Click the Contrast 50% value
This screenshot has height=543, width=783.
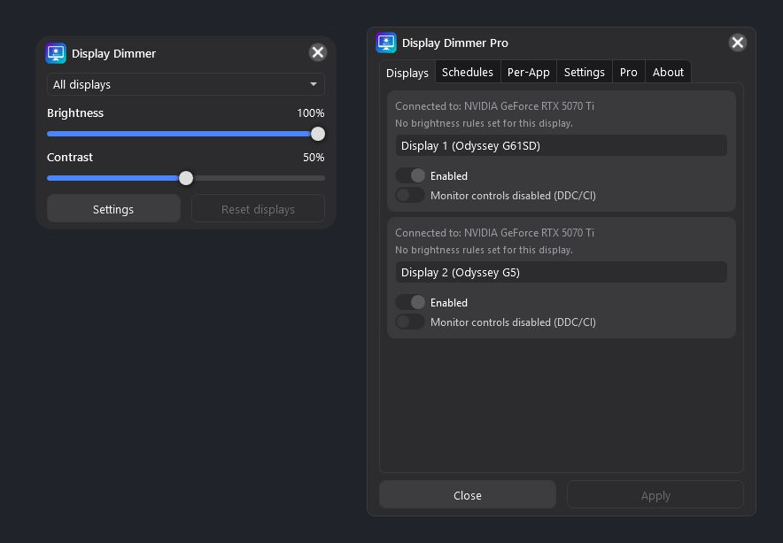pos(314,158)
